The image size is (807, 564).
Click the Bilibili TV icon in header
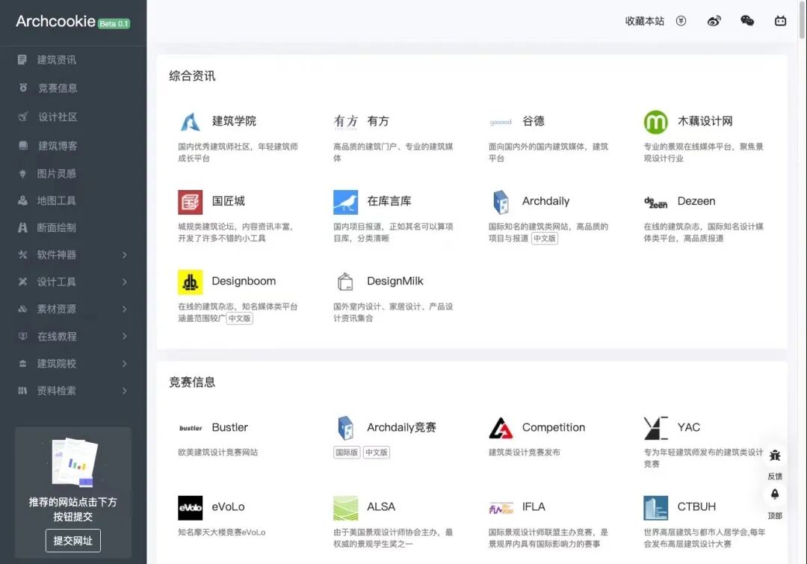click(780, 21)
